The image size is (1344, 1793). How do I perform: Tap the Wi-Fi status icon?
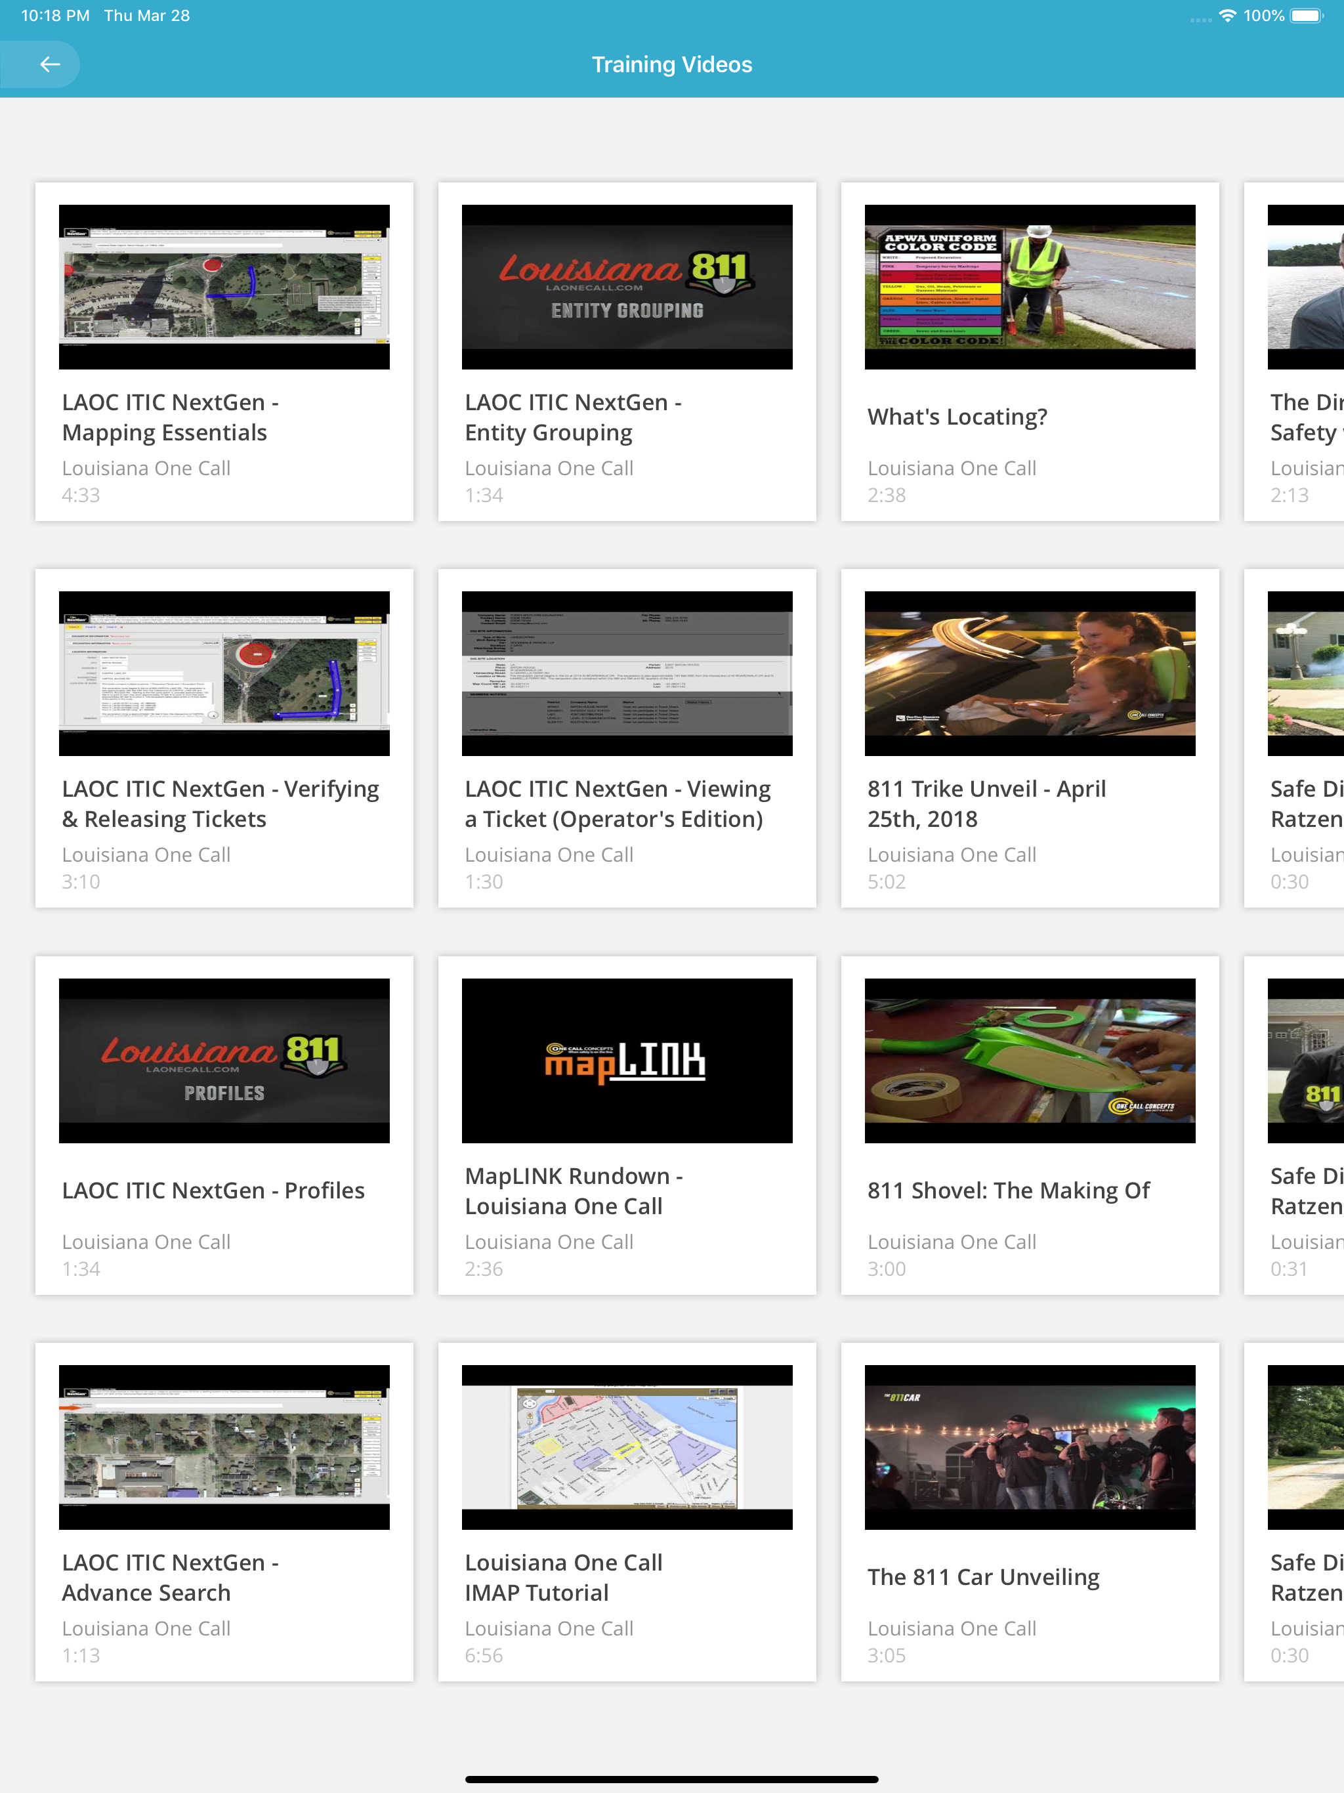(x=1227, y=15)
